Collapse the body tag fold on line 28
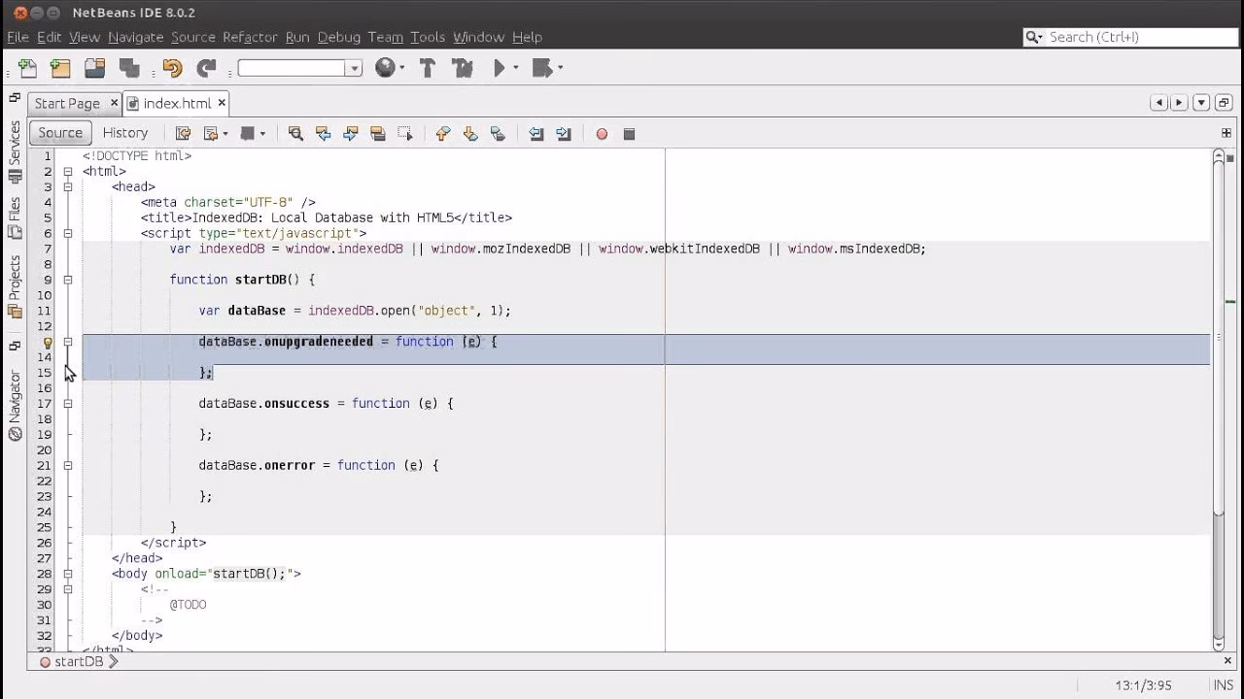This screenshot has width=1244, height=699. (68, 574)
